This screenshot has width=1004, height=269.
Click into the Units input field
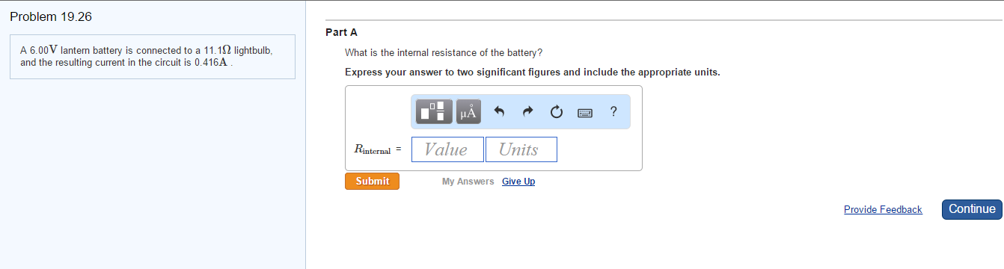point(521,149)
